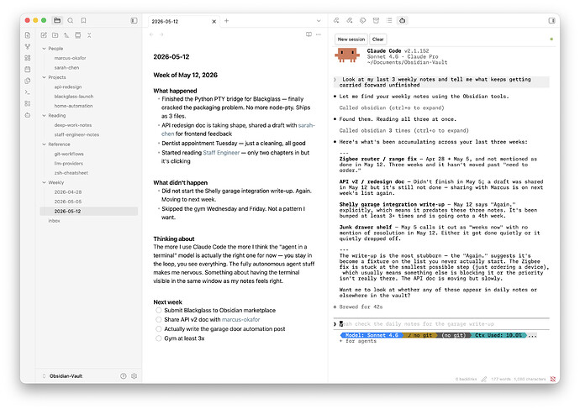Image resolution: width=580 pixels, height=409 pixels.
Task: Collapse the Projects folder
Action: [x=44, y=77]
